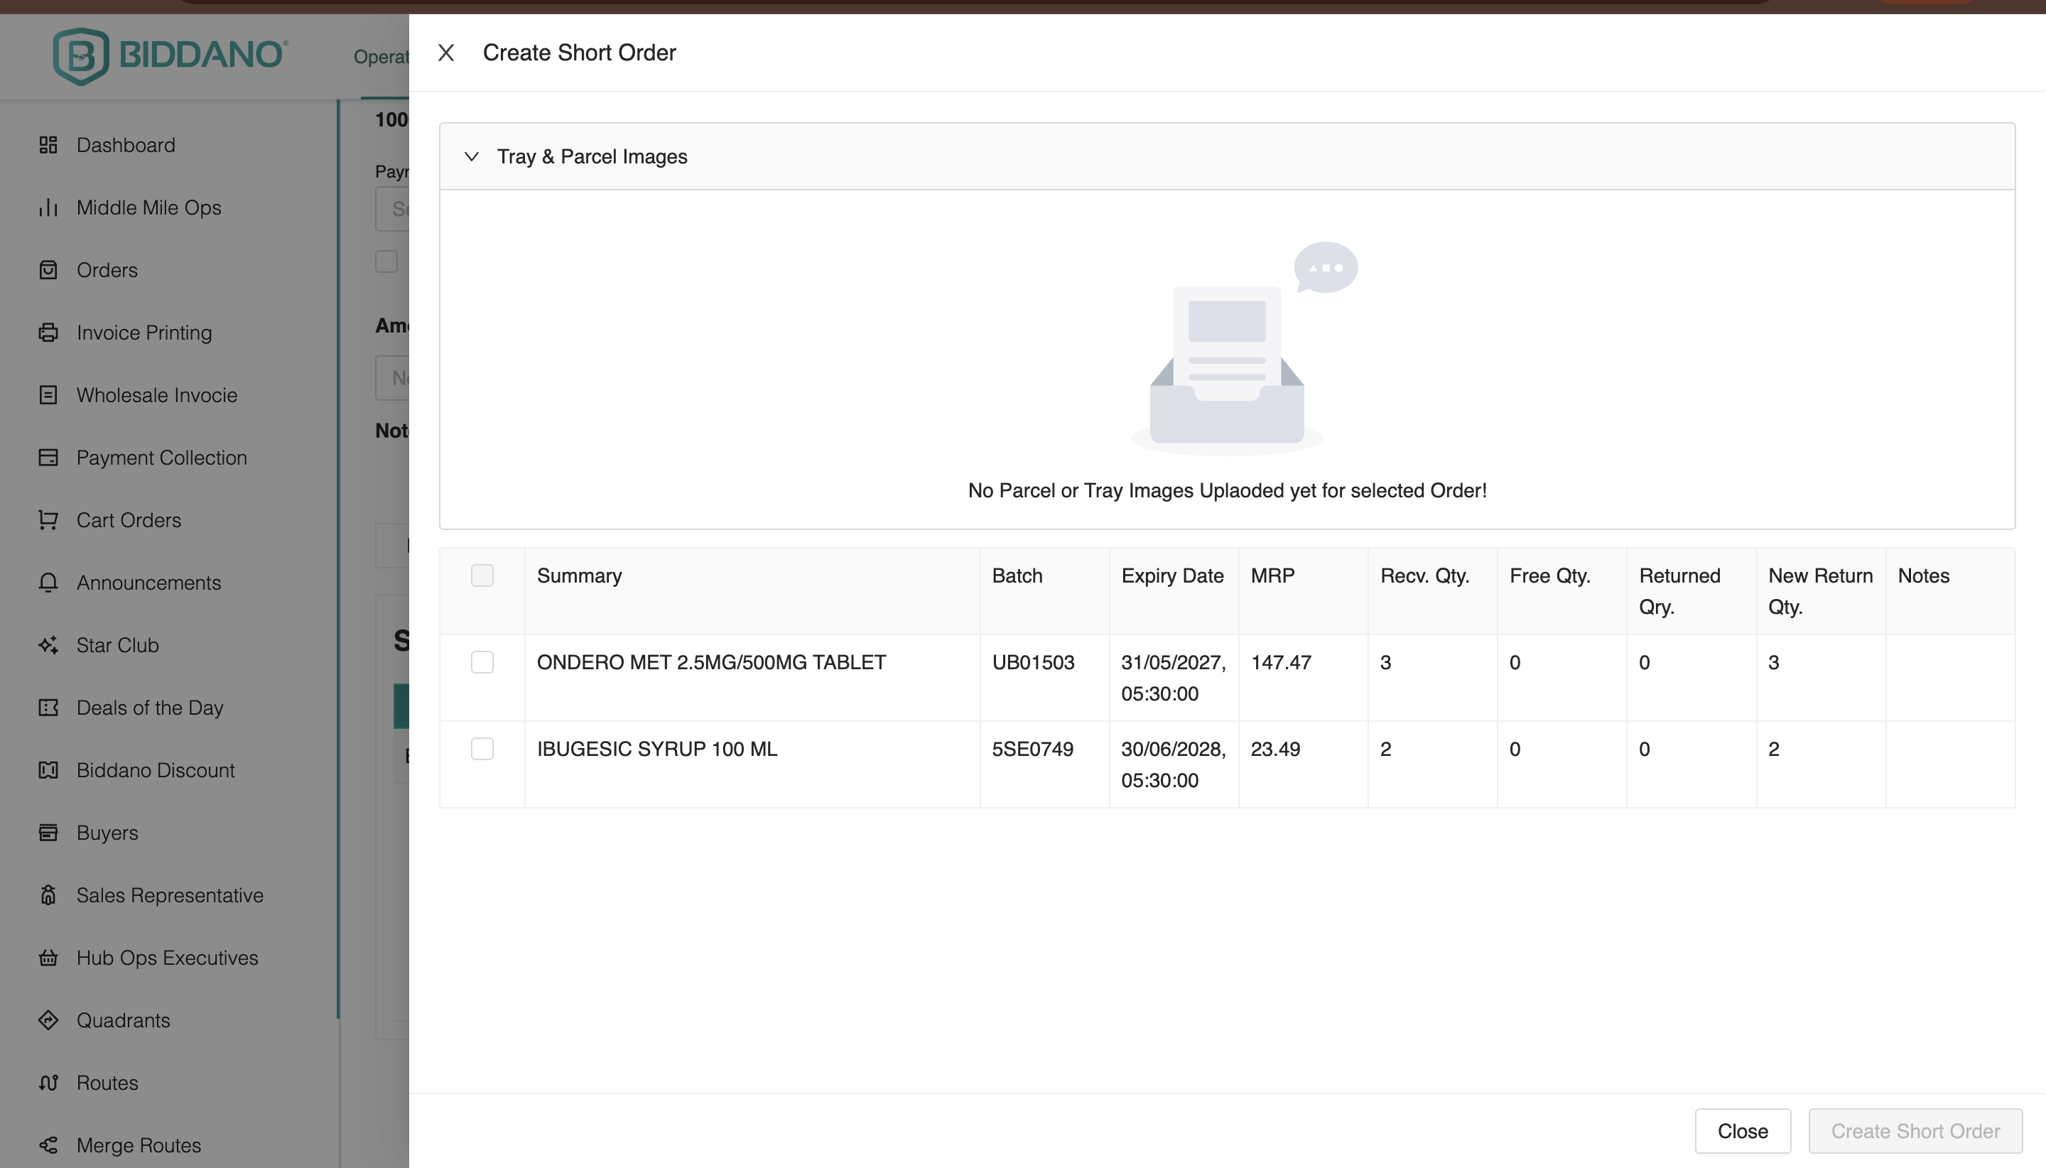Screen dimensions: 2046x1168
Task: Click the Buyers store icon
Action: click(48, 833)
